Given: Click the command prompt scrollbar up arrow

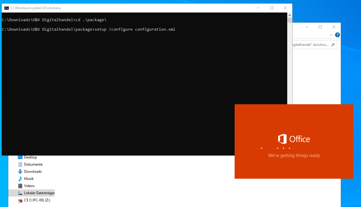Looking at the screenshot, I should (x=290, y=15).
